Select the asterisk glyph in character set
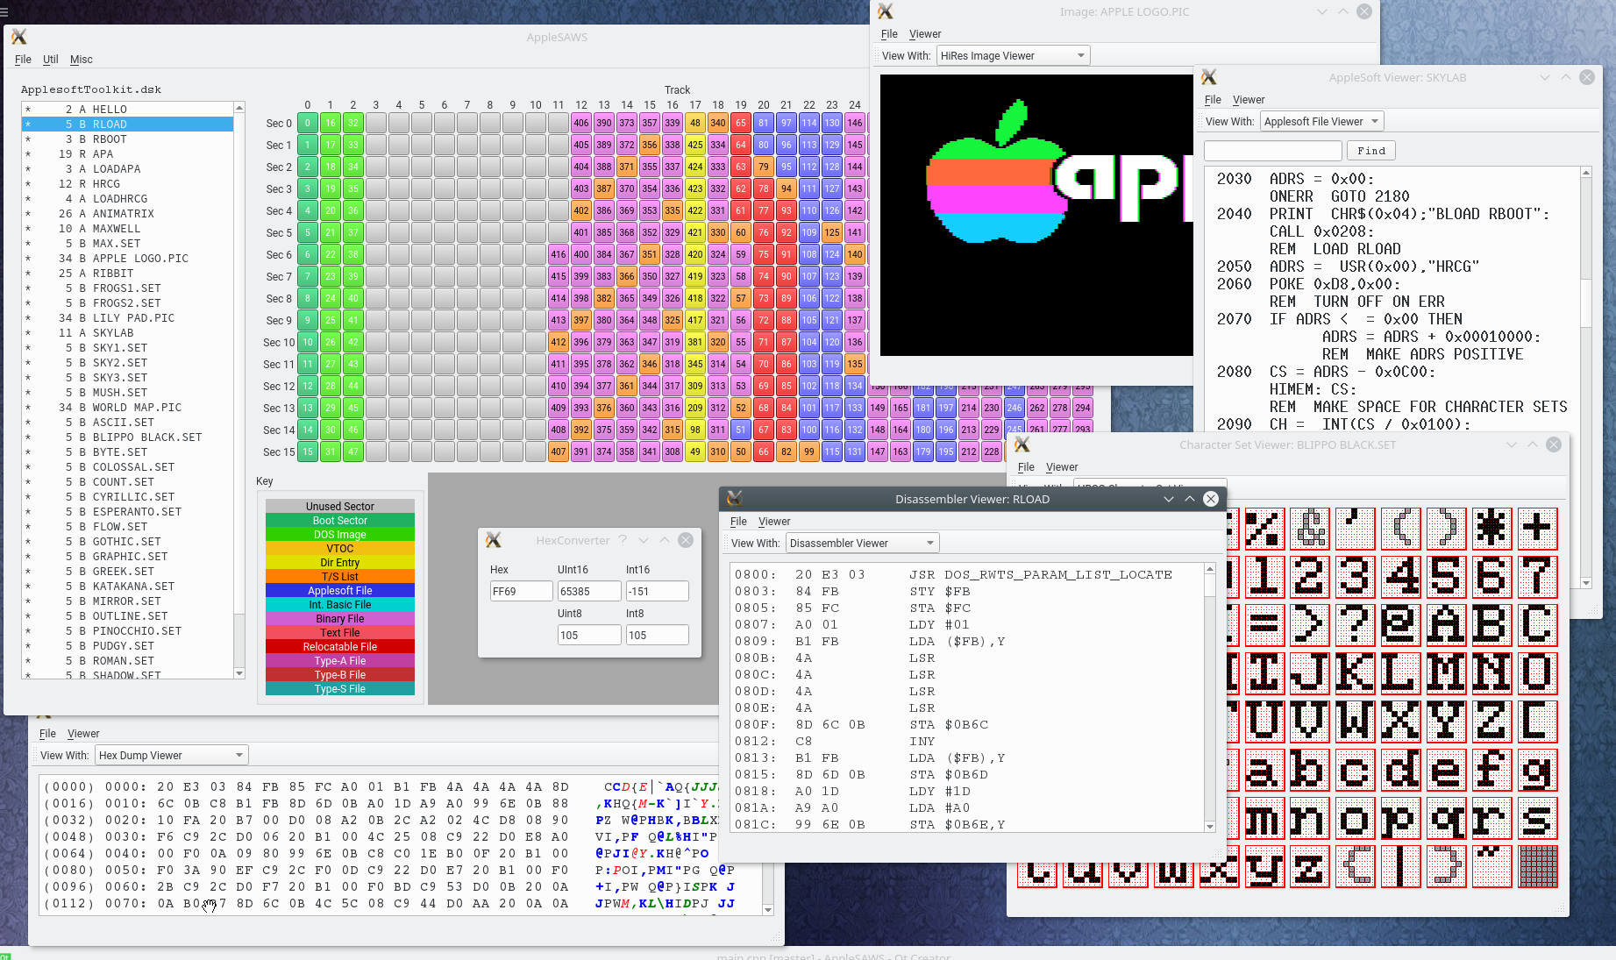This screenshot has height=960, width=1616. [x=1491, y=529]
